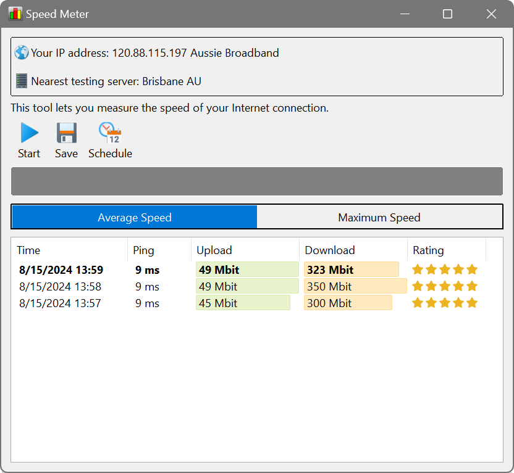Switch to the Average Speed tab
This screenshot has height=473, width=514.
click(135, 217)
